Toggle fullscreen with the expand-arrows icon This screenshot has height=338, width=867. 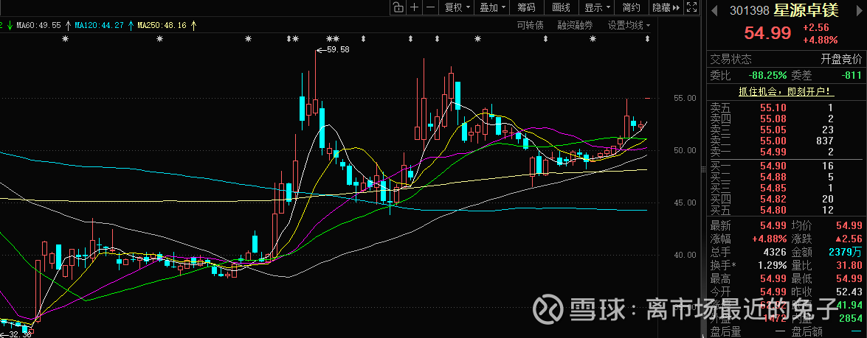tap(691, 7)
